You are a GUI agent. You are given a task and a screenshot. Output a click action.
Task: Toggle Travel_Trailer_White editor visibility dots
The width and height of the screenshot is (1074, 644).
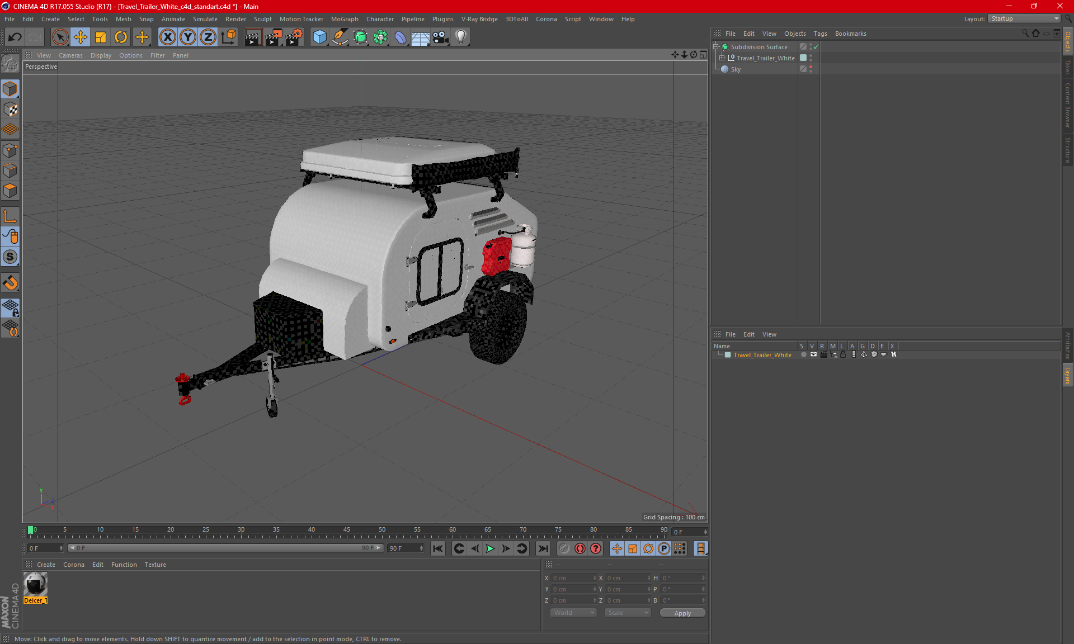(x=811, y=58)
